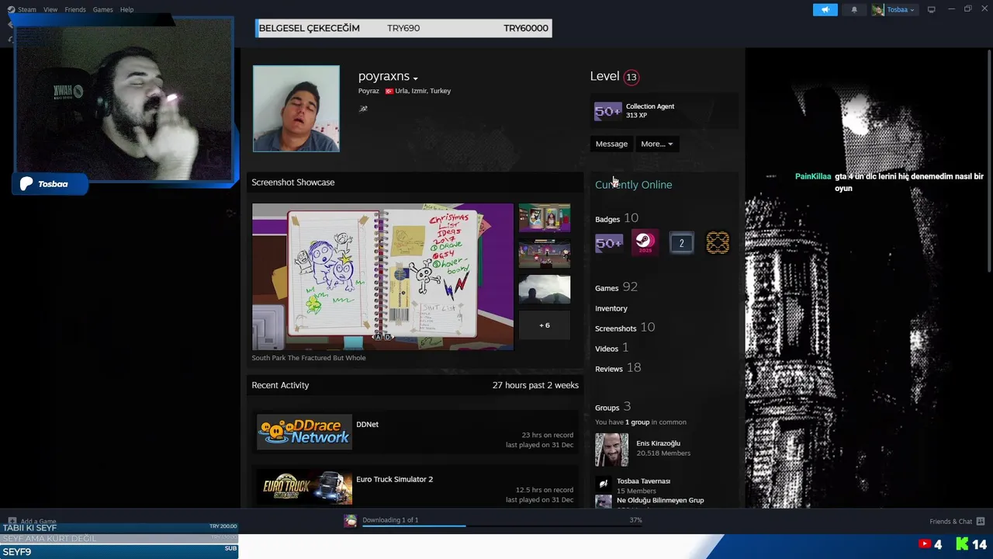This screenshot has height=559, width=993.
Task: Open the View menu
Action: [x=50, y=9]
